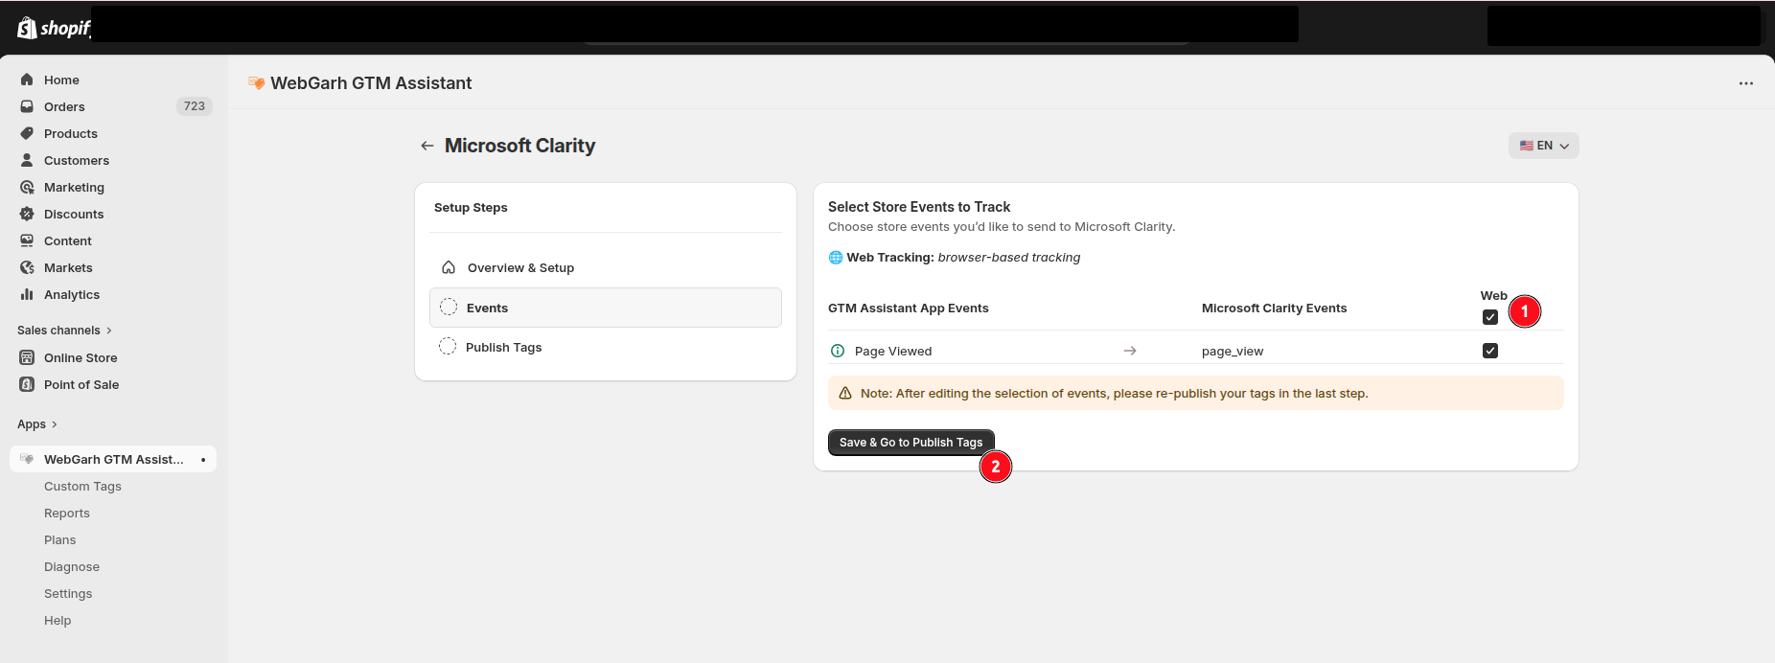Open the Online Store channel
This screenshot has width=1775, height=663.
tap(81, 357)
